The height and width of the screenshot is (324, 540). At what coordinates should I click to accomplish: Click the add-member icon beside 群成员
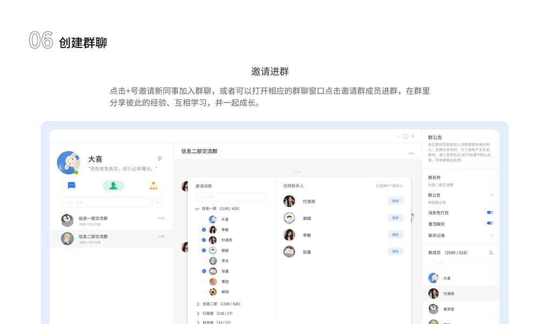click(491, 253)
